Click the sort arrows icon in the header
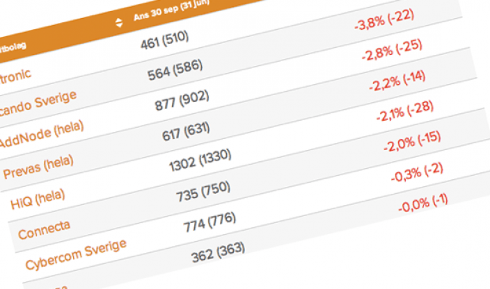Viewport: 490px width, 289px height. pyautogui.click(x=119, y=23)
